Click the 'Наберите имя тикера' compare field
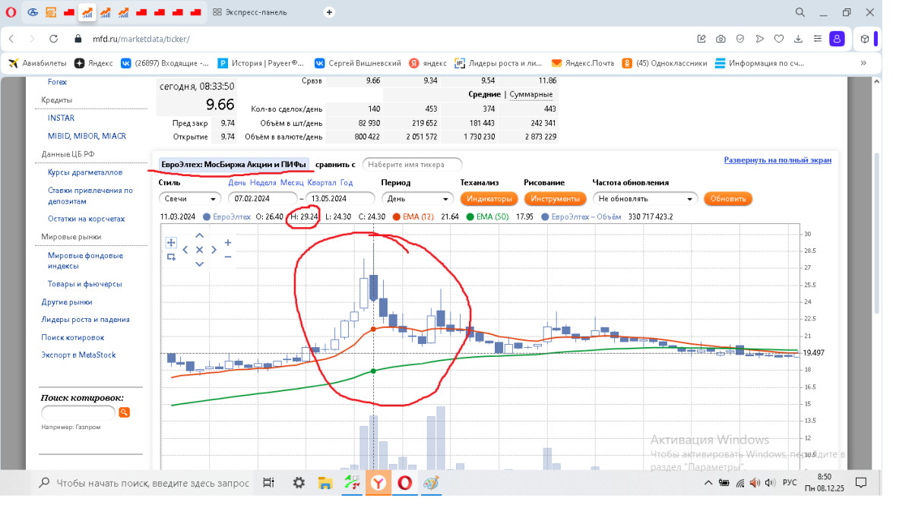This screenshot has width=912, height=524. point(413,164)
